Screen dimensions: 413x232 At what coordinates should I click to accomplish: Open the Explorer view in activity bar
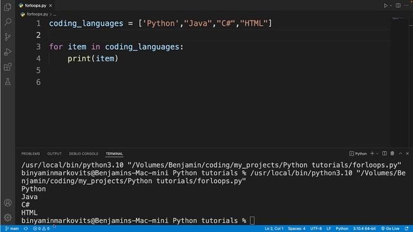pos(8,7)
